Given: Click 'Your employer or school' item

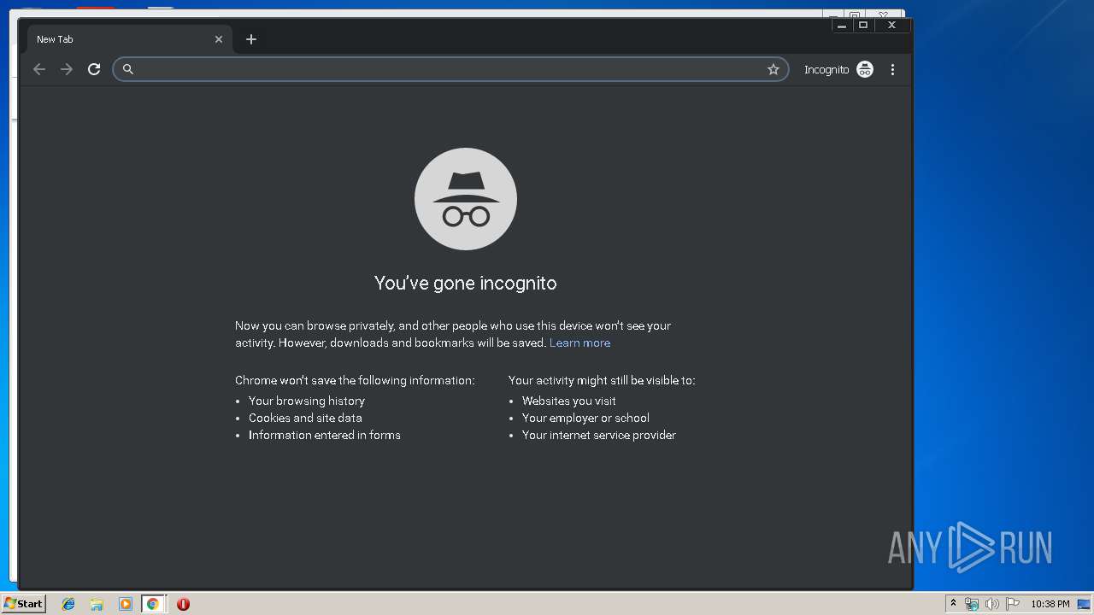Looking at the screenshot, I should pos(585,418).
